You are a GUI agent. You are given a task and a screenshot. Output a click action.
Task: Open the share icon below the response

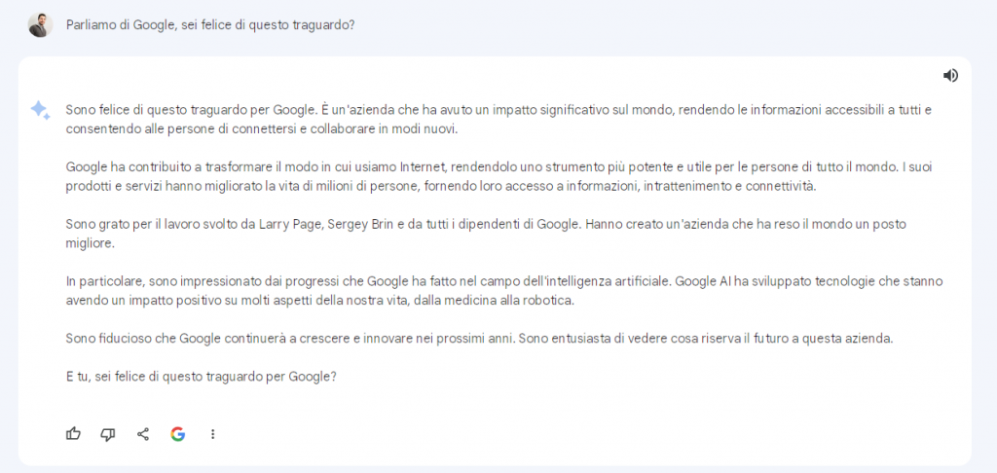pyautogui.click(x=143, y=434)
